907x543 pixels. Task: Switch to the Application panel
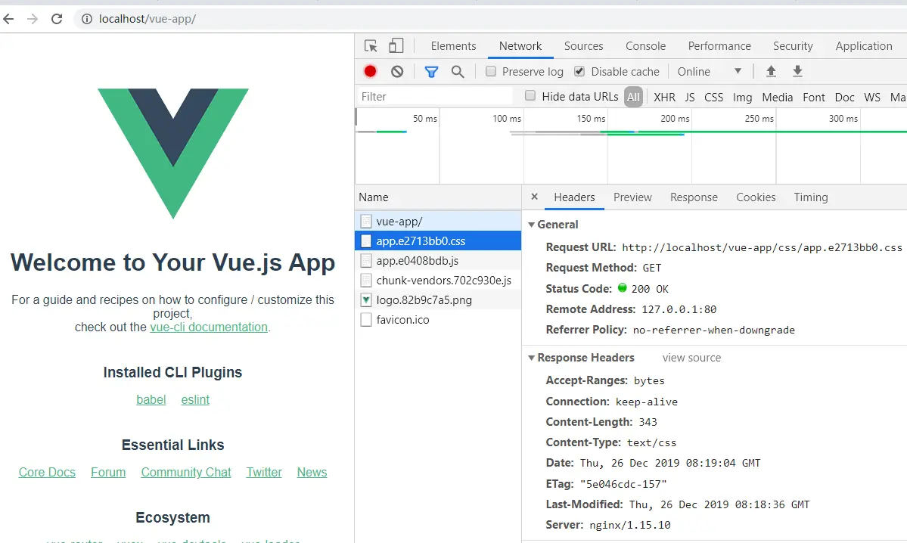864,45
